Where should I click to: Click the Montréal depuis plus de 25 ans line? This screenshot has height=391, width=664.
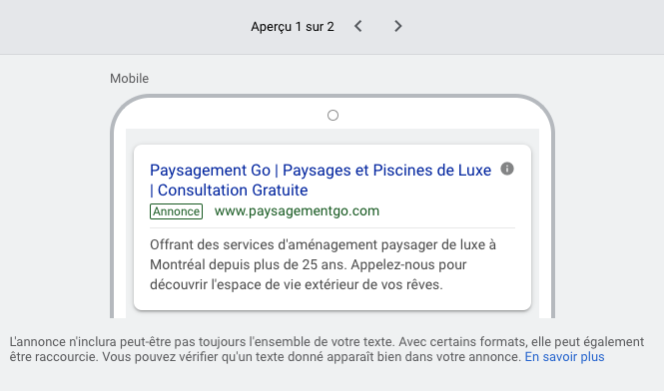(x=308, y=264)
